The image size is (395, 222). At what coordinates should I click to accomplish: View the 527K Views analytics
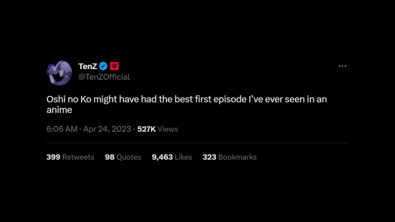coord(157,129)
